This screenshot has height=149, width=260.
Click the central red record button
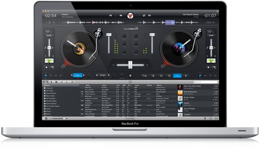pos(130,16)
